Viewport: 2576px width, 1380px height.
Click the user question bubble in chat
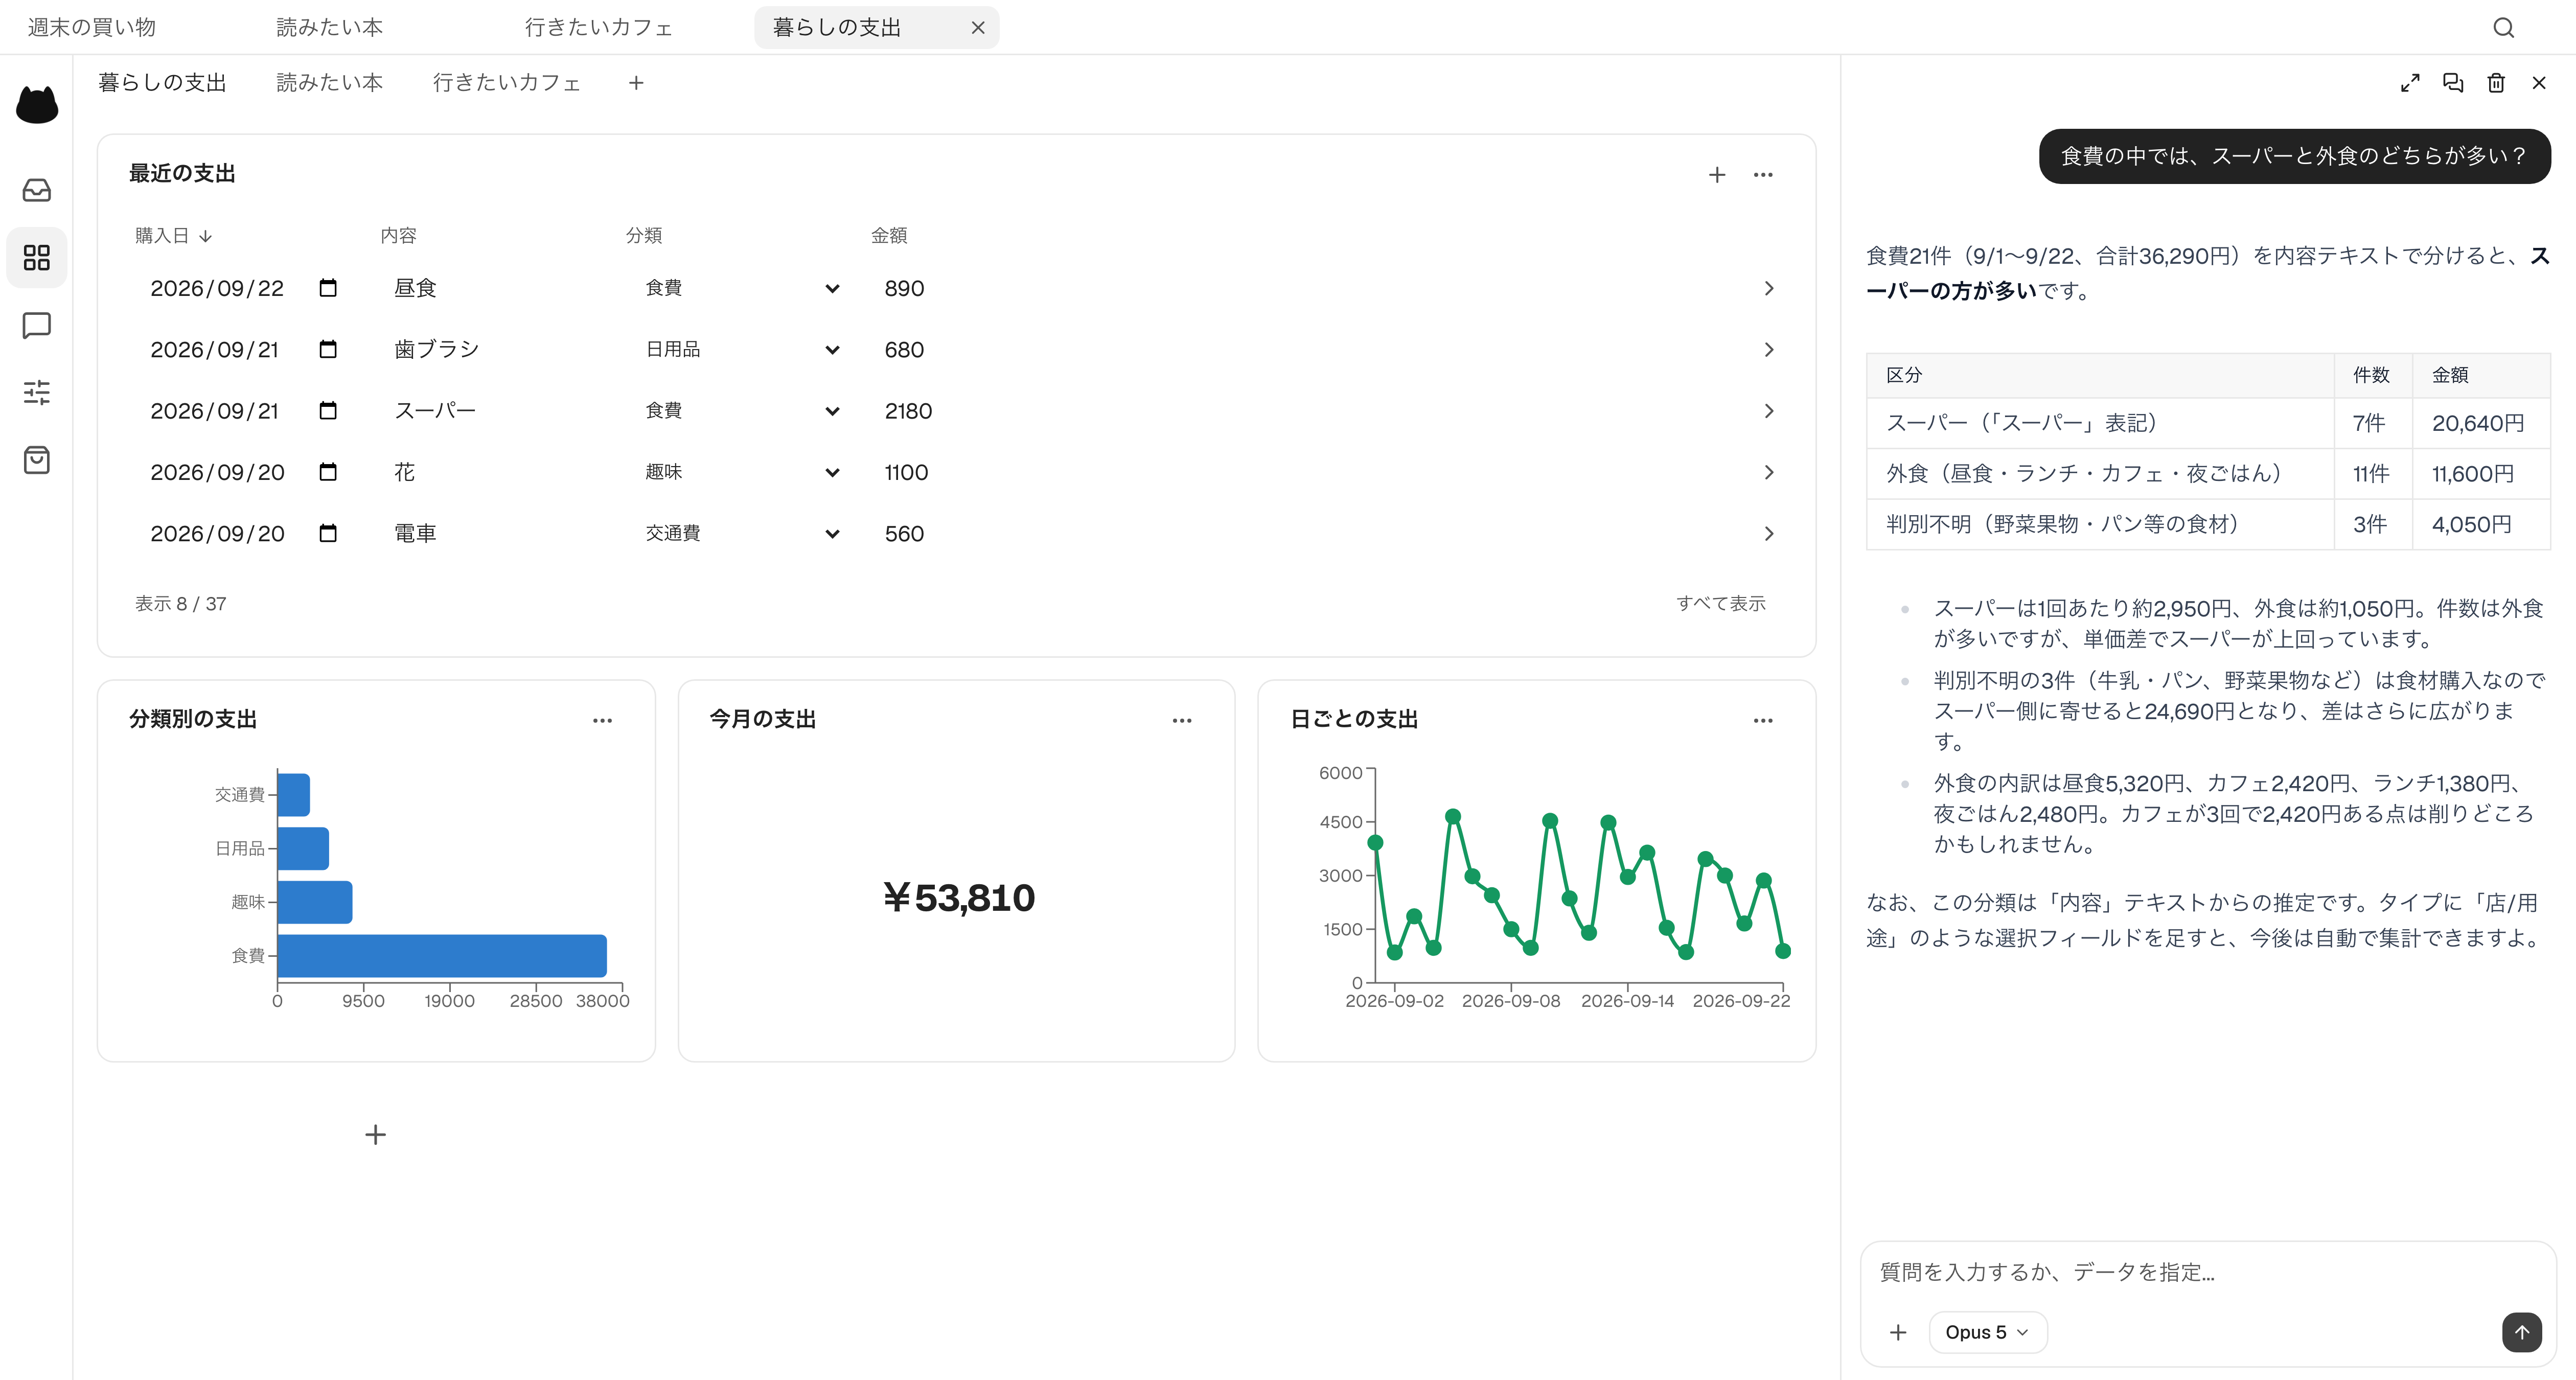click(x=2294, y=156)
